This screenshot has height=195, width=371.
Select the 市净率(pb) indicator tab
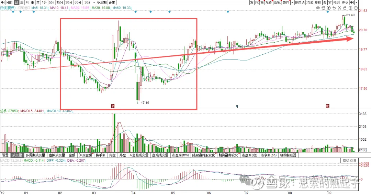[269, 155]
